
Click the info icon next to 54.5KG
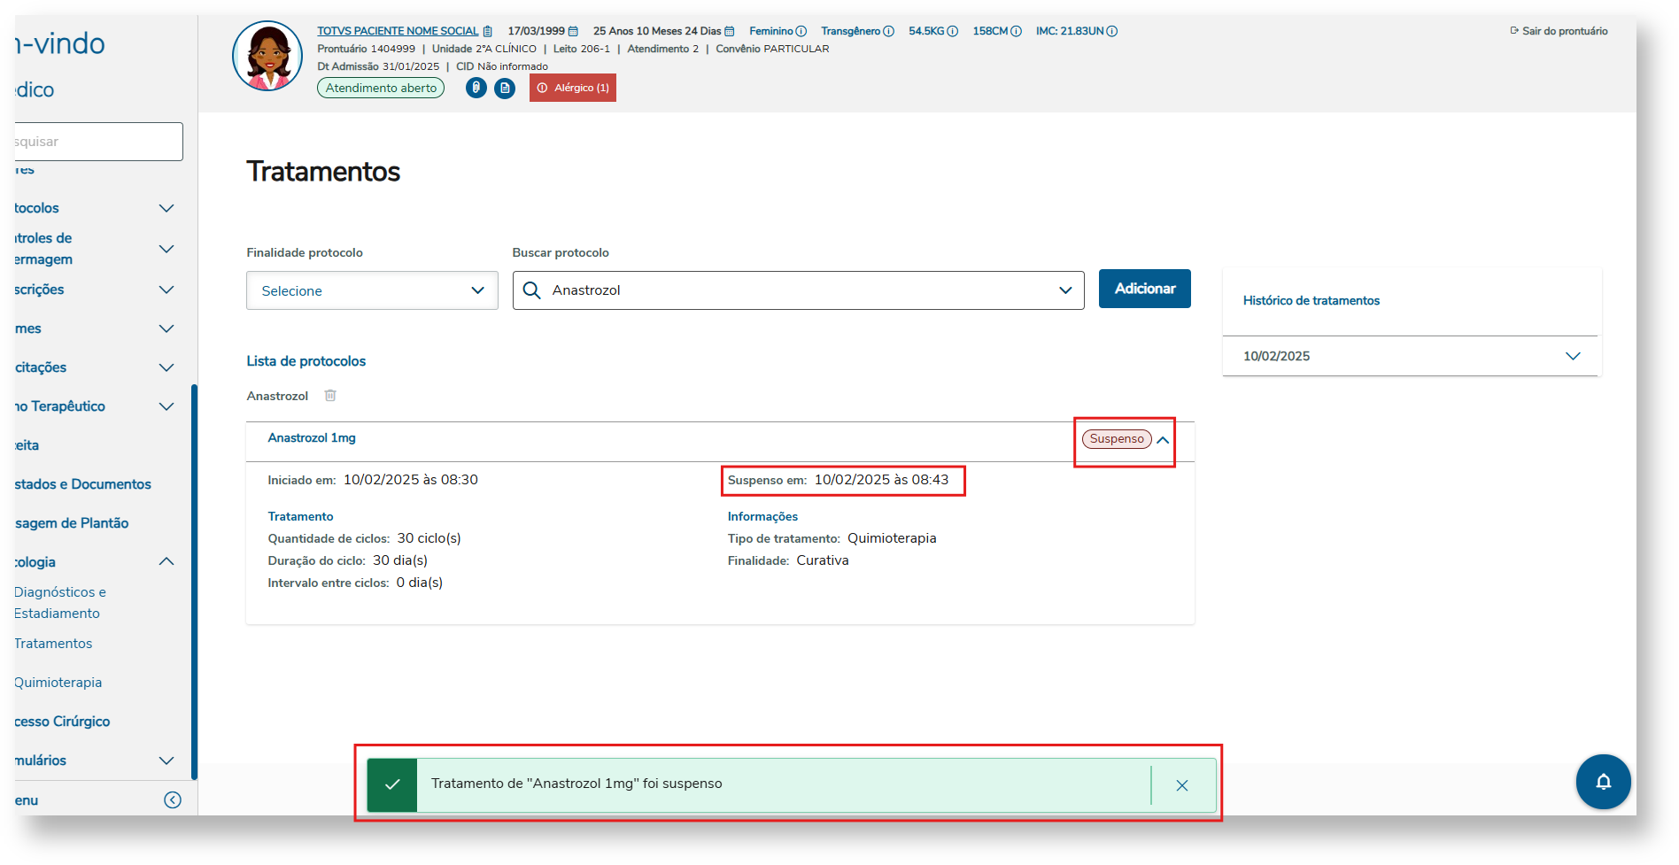[x=953, y=31]
